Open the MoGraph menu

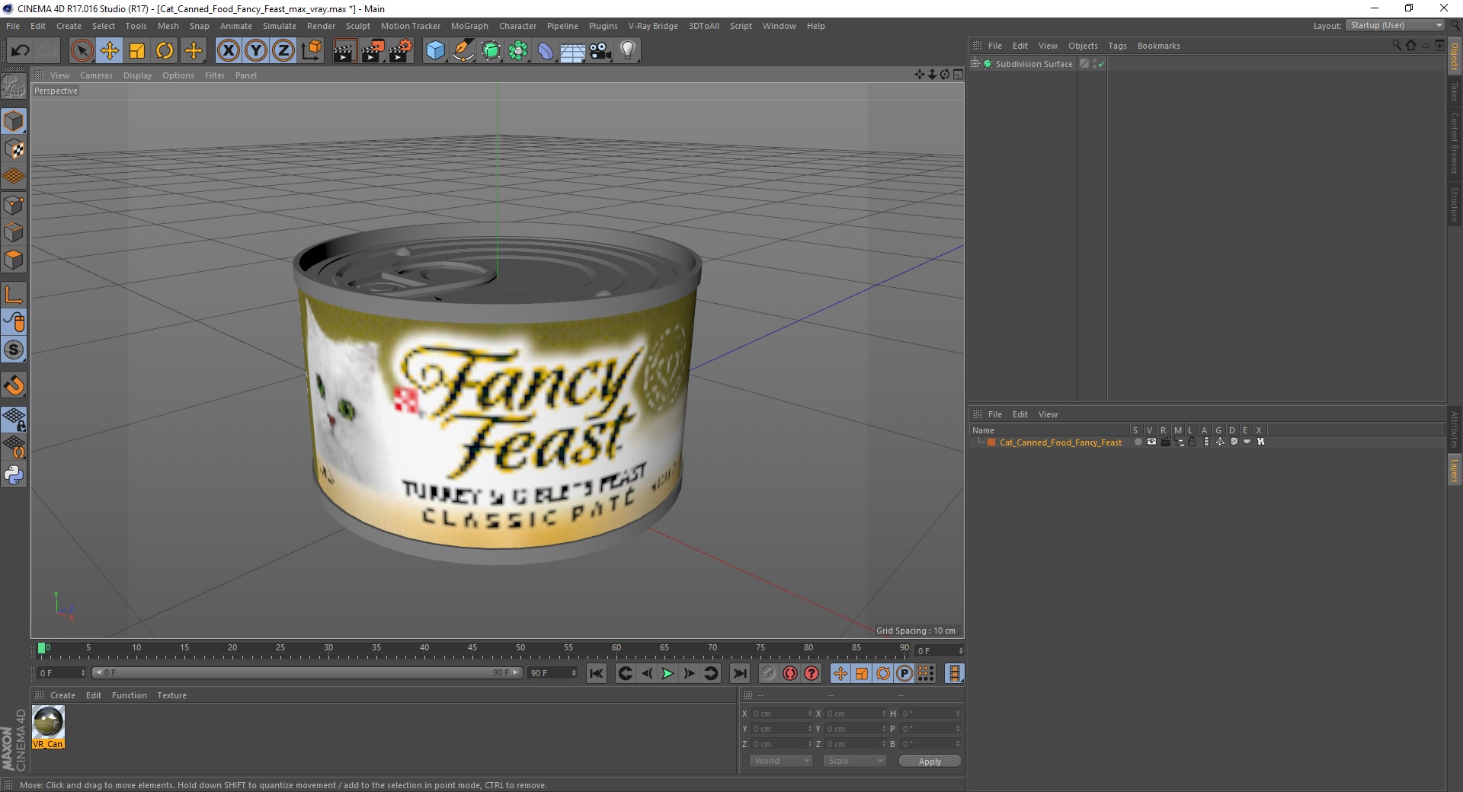click(469, 26)
